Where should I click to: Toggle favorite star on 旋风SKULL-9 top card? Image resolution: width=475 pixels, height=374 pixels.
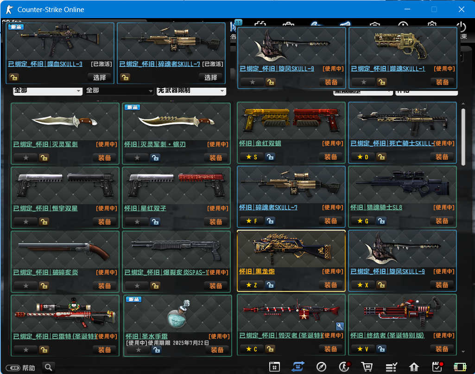click(253, 82)
